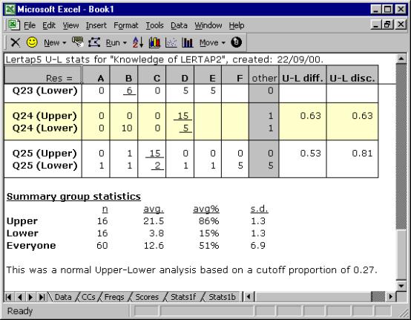411x320 pixels.
Task: Click the scatter plot icon
Action: (x=171, y=42)
